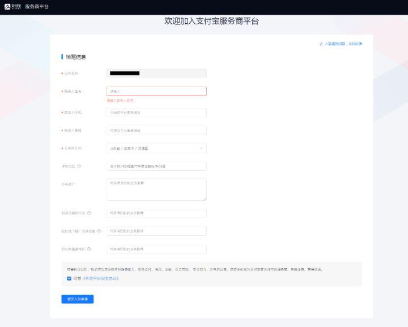Click the 填写信息 section heading
Screen dimensions: 408x327
[76, 57]
